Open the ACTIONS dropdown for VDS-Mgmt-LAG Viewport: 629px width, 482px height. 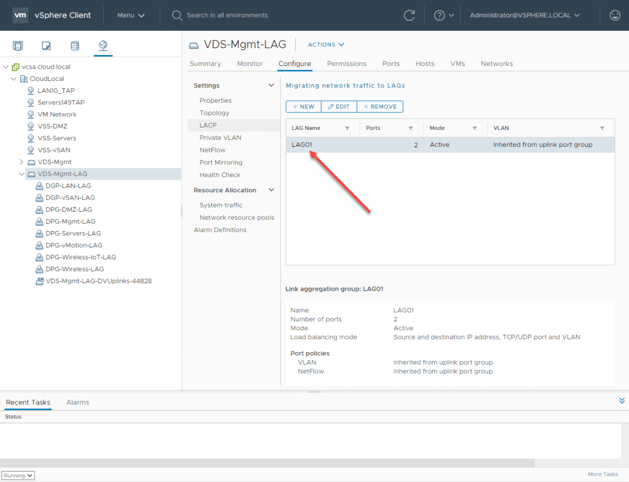coord(326,45)
